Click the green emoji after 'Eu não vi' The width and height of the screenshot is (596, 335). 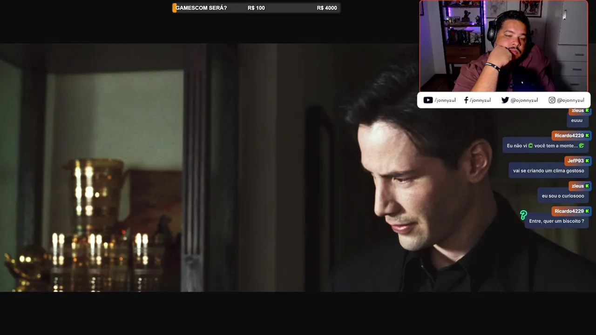coord(530,146)
